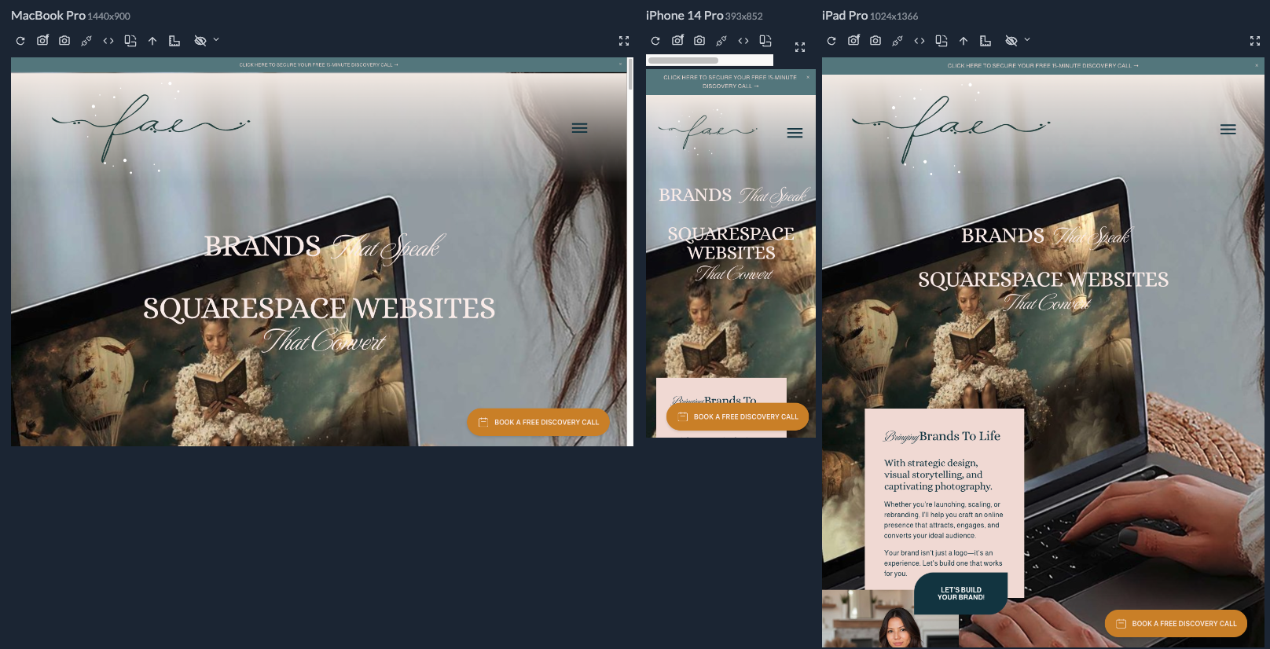Click Book a Free Discovery Call in MacBook preview
Image resolution: width=1270 pixels, height=649 pixels.
tap(538, 422)
